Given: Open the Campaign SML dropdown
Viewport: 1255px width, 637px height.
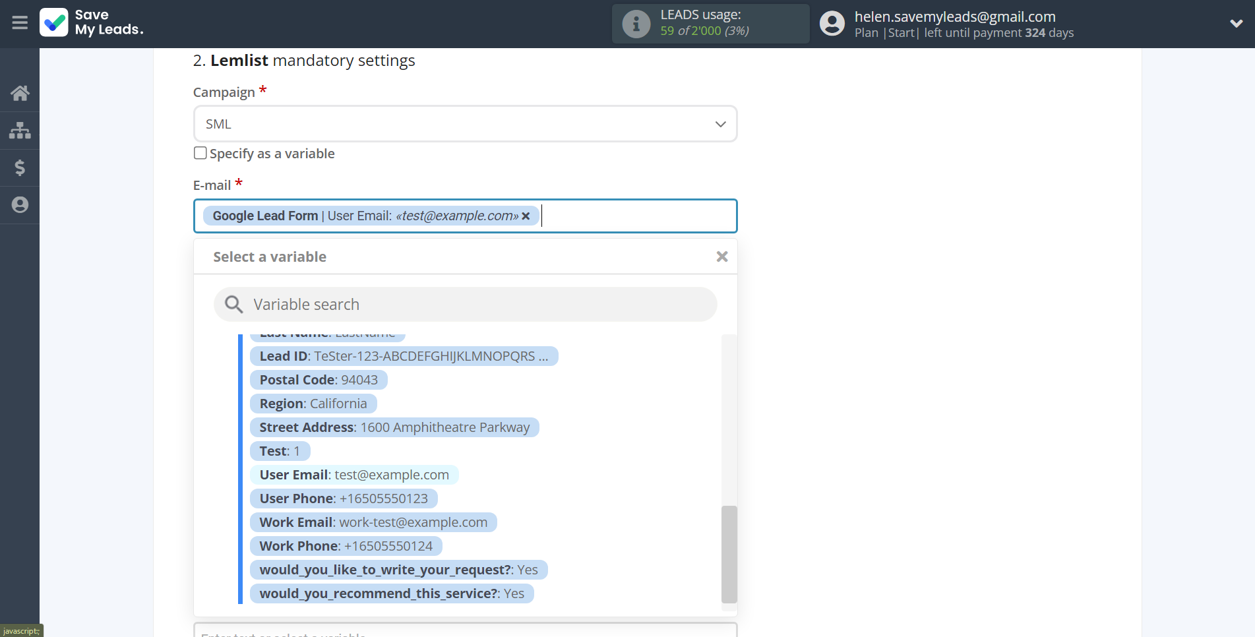Looking at the screenshot, I should click(x=465, y=124).
